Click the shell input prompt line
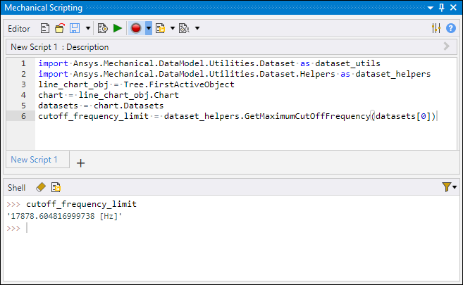 tap(231, 228)
